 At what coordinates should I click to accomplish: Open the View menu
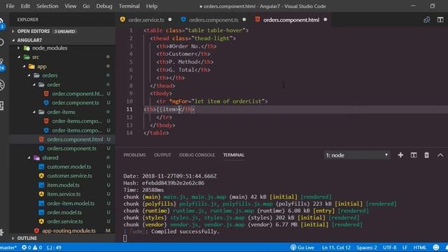click(70, 6)
